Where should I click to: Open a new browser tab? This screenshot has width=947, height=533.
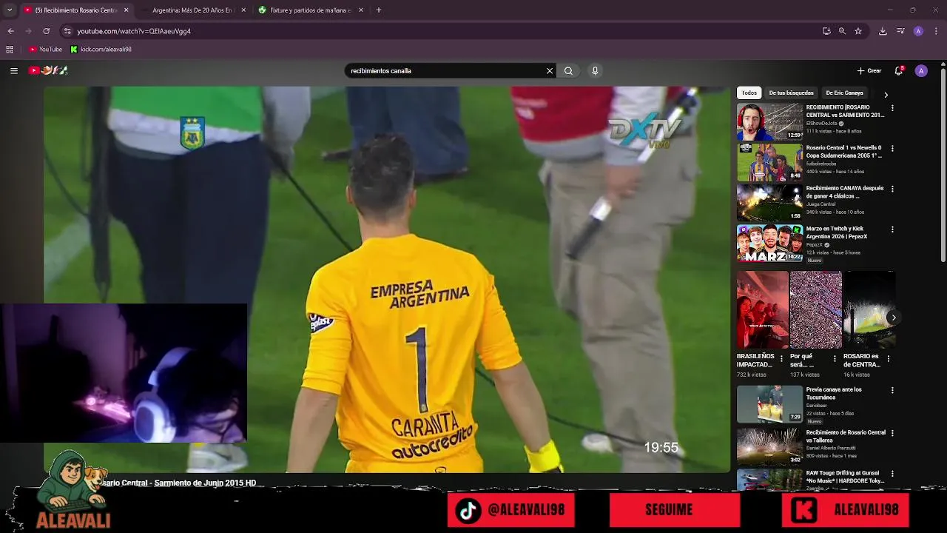pyautogui.click(x=379, y=10)
